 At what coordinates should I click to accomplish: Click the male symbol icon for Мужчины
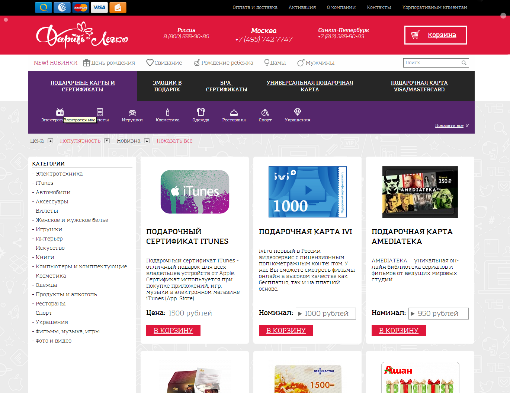301,63
